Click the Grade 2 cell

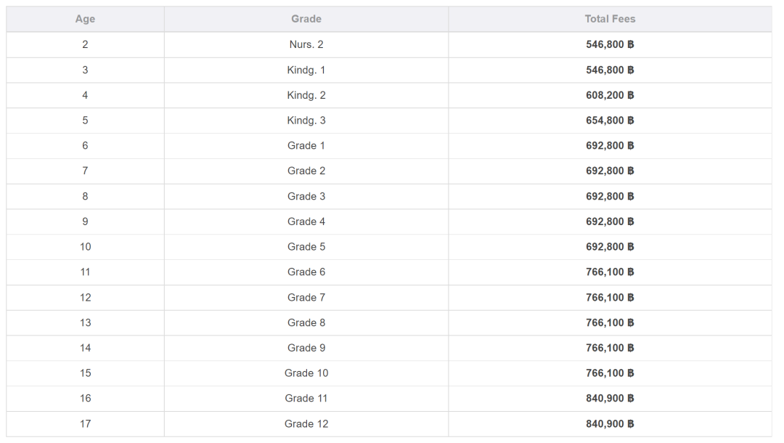coord(306,171)
